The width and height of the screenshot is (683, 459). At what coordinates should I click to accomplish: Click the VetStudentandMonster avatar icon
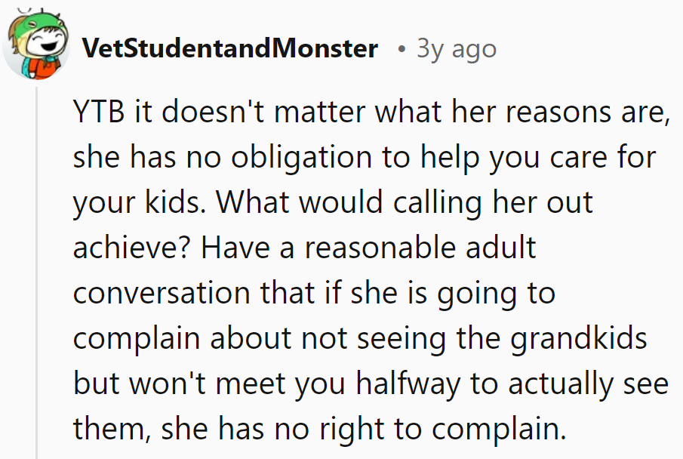(35, 47)
